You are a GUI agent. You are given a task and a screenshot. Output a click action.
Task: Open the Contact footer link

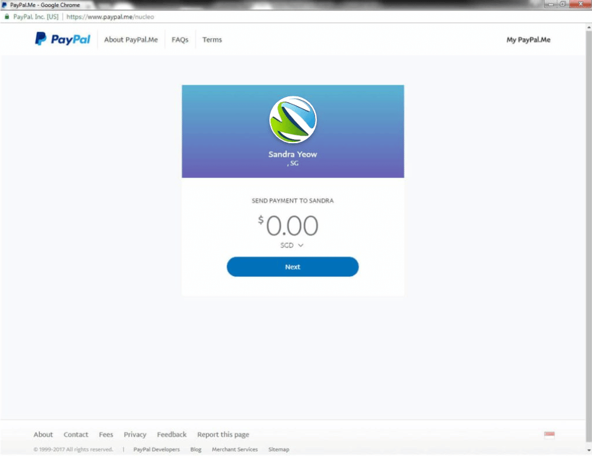coord(76,435)
